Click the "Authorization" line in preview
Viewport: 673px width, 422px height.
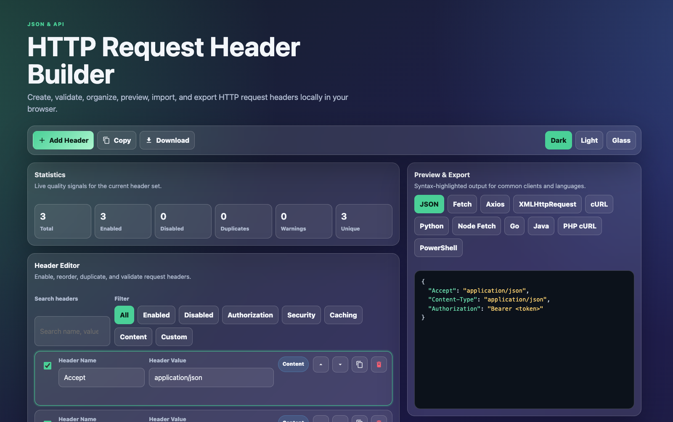[486, 309]
